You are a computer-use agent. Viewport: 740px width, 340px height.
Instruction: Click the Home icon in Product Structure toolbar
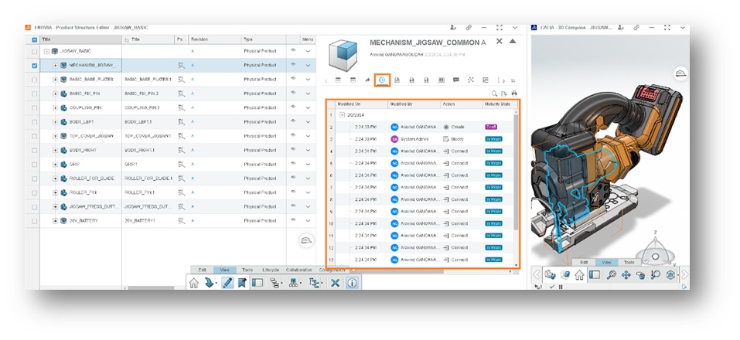(193, 283)
